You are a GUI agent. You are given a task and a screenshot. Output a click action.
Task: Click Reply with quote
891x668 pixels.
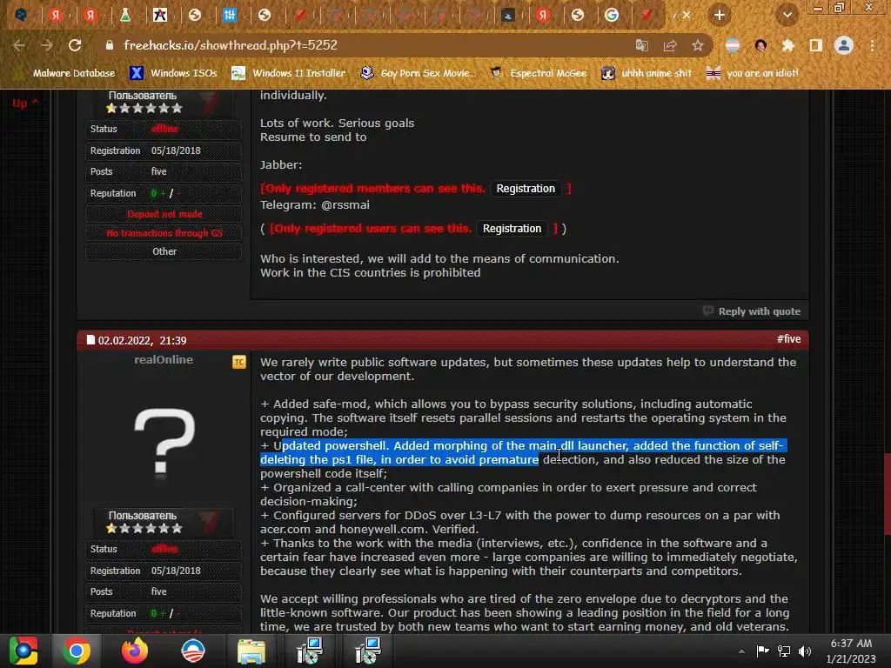(x=752, y=311)
